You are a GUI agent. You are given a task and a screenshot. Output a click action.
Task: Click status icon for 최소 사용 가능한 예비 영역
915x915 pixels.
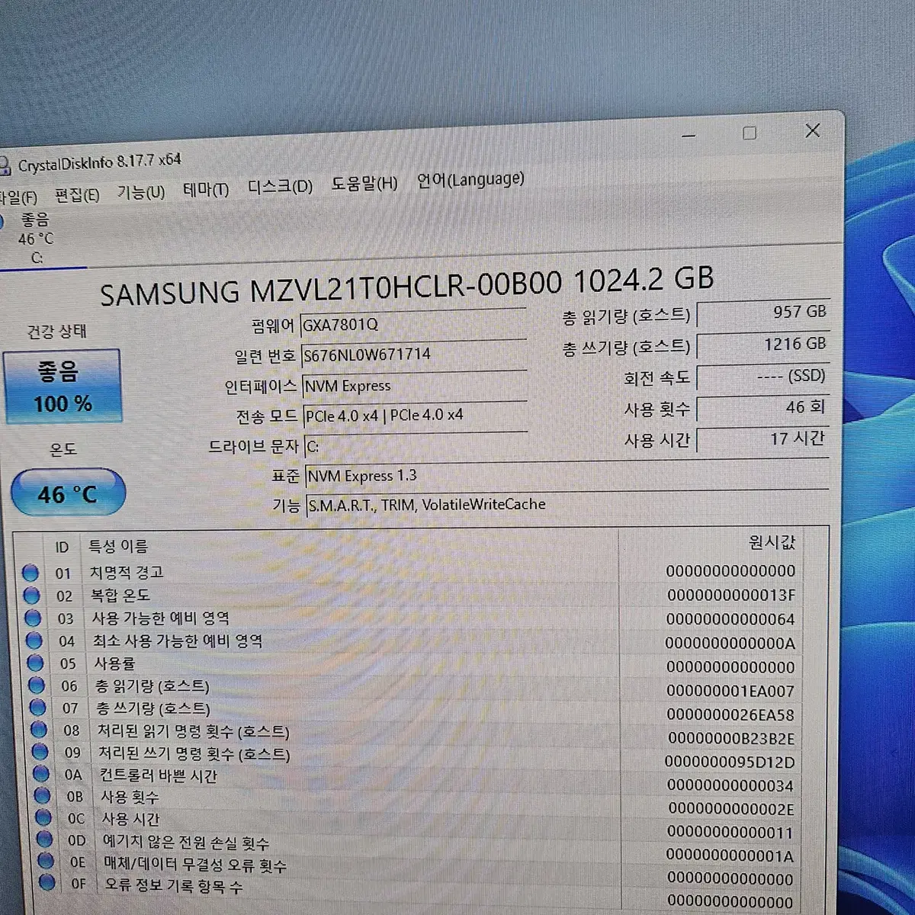pyautogui.click(x=34, y=640)
